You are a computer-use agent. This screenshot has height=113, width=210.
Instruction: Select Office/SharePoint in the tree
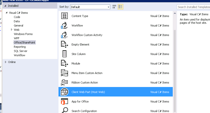[24, 42]
